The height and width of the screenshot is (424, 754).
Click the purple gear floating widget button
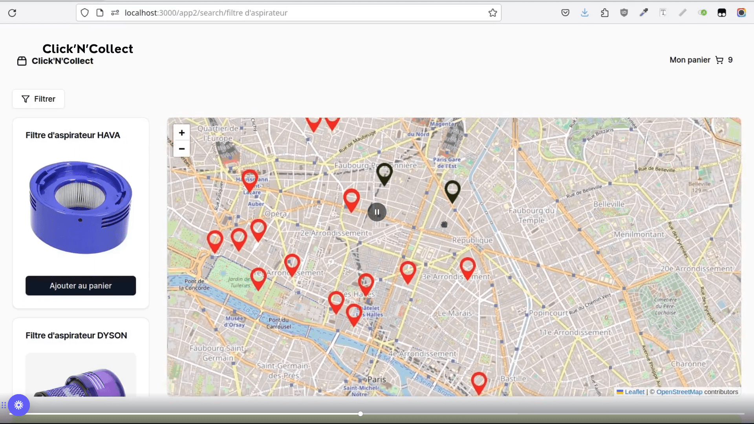coord(19,405)
